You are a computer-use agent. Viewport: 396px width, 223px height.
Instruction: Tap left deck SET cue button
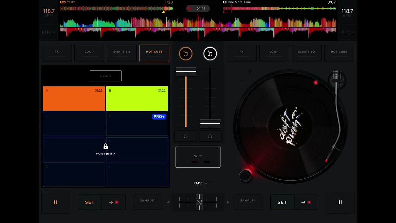click(x=90, y=202)
